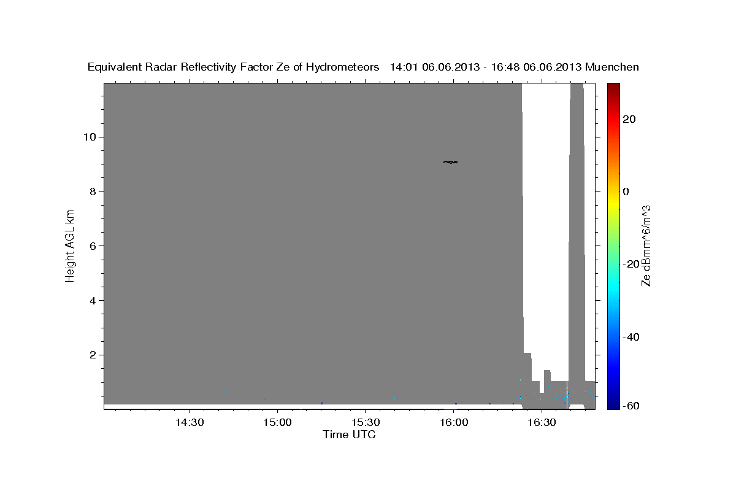Click the 15:30 time tick label
This screenshot has height=491, width=736.
[x=365, y=423]
